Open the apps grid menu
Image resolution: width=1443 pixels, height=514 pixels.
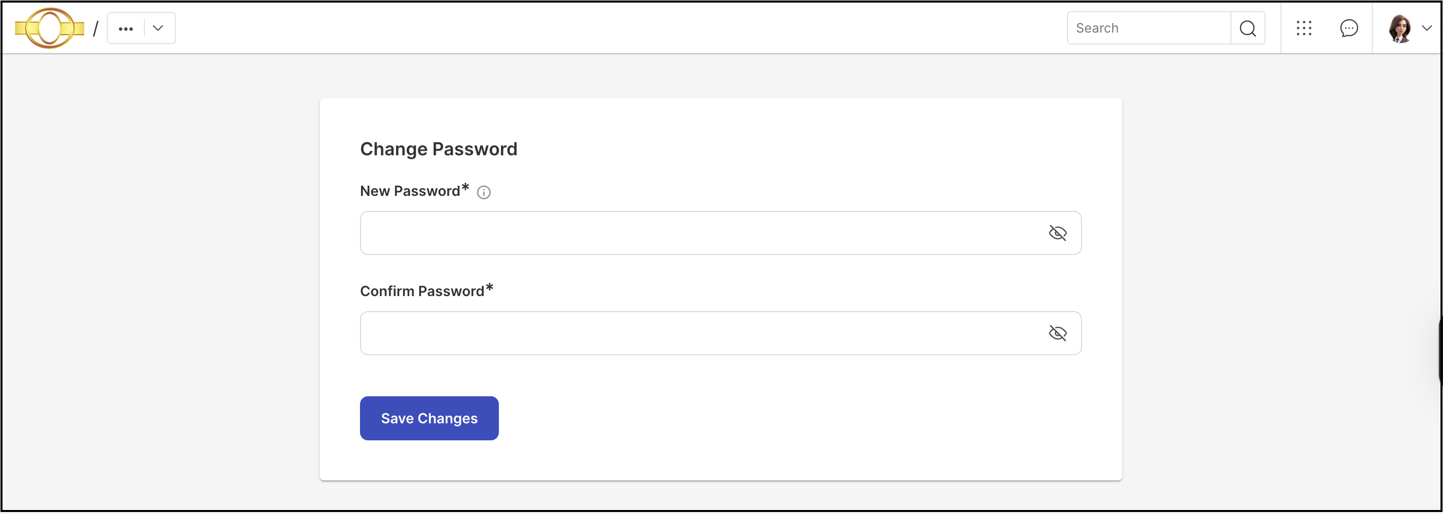pos(1304,28)
